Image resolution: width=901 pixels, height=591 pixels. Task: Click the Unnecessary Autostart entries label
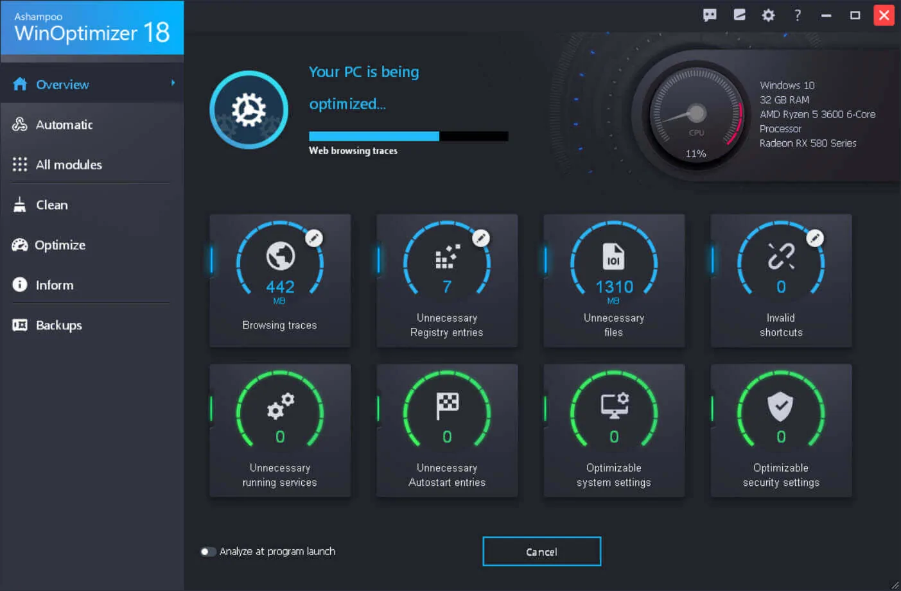[447, 475]
